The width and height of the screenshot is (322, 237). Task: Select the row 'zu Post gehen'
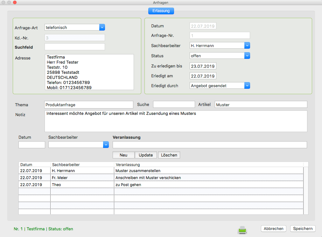pyautogui.click(x=161, y=185)
